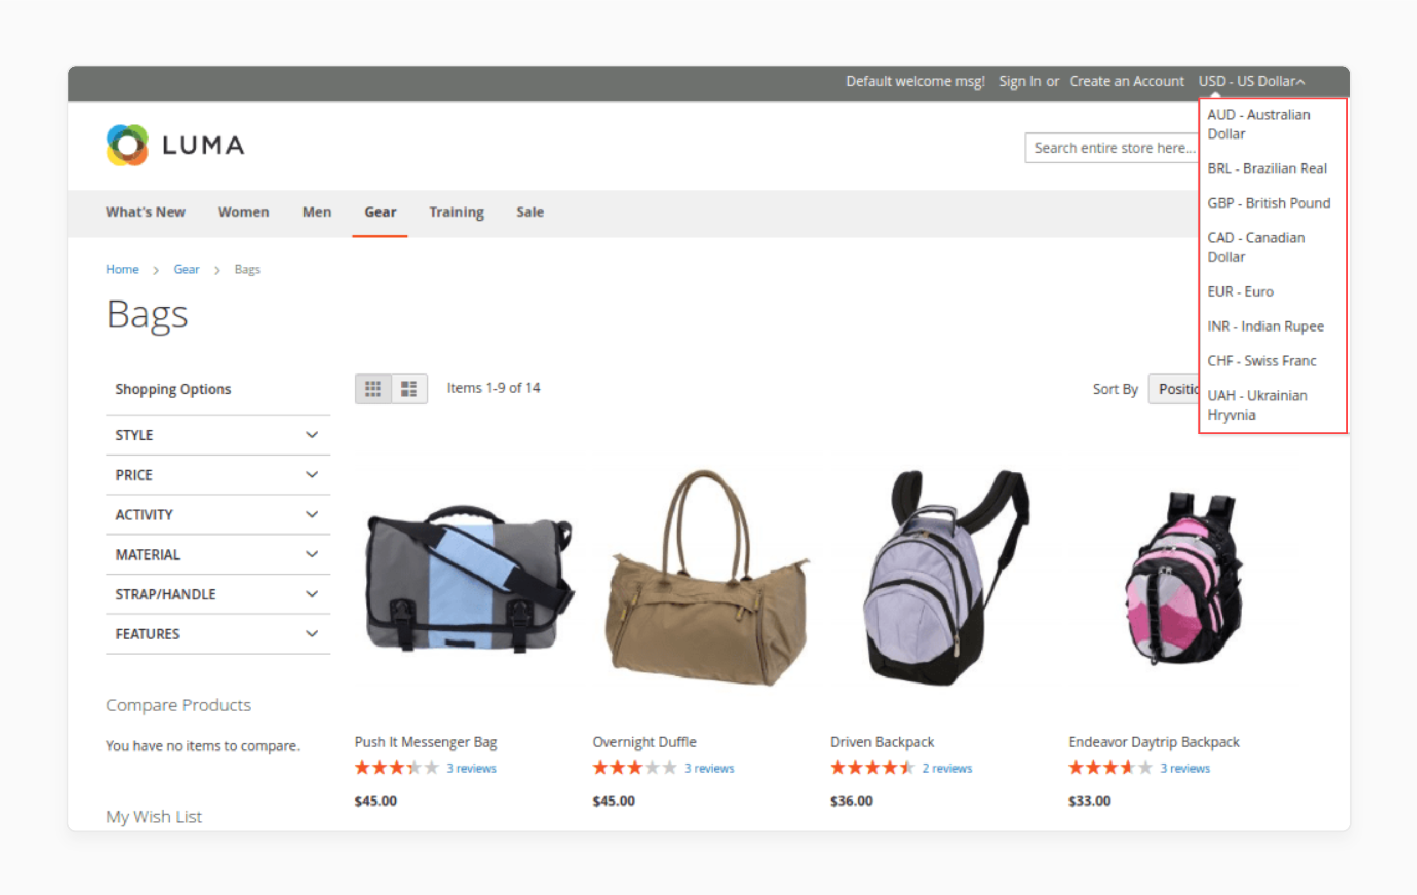Switch to grid view layout icon
This screenshot has height=895, width=1417.
pyautogui.click(x=373, y=388)
